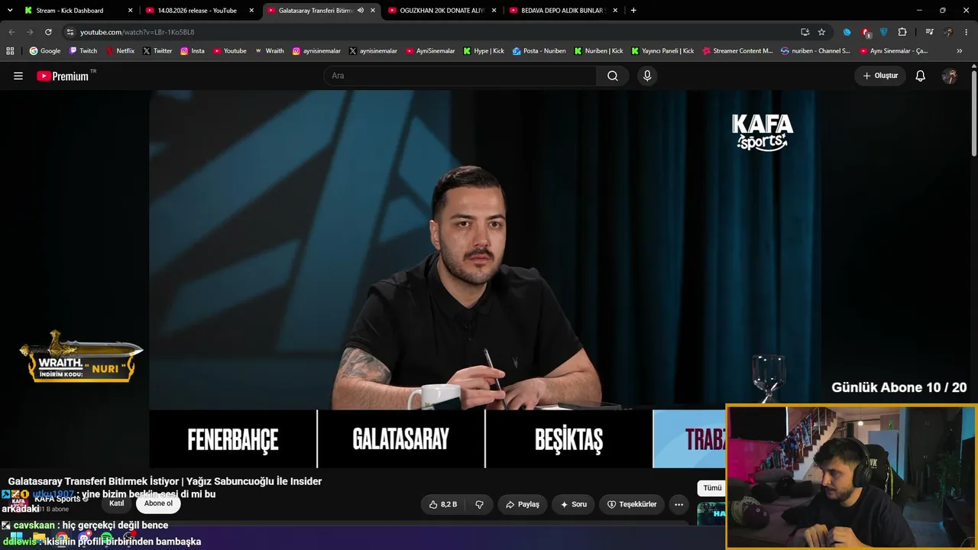Click the Oluştur create button

(x=880, y=76)
